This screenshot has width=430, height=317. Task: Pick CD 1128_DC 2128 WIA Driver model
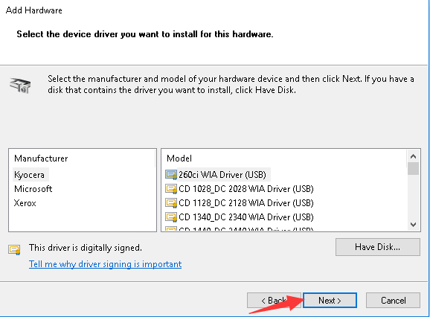246,203
